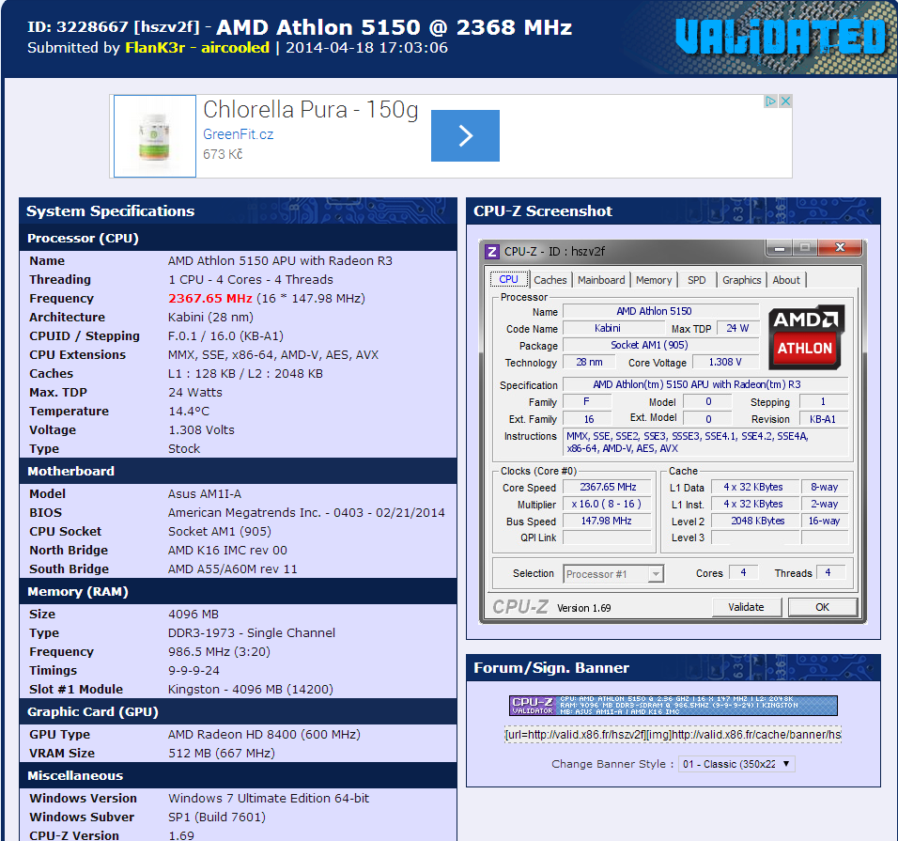Click the ad info triangle icon

[x=770, y=101]
